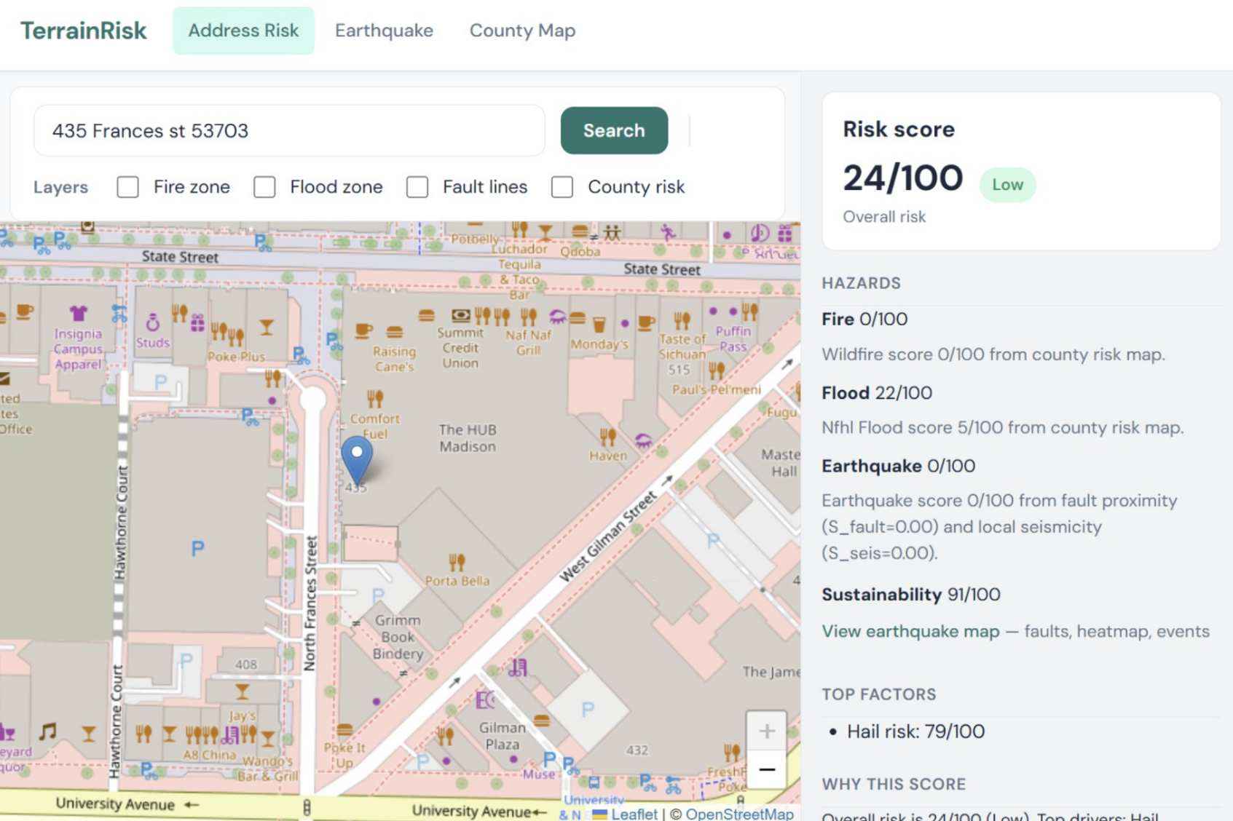The width and height of the screenshot is (1233, 821).
Task: Click the Flood 22/100 hazard entry
Action: [x=877, y=393]
